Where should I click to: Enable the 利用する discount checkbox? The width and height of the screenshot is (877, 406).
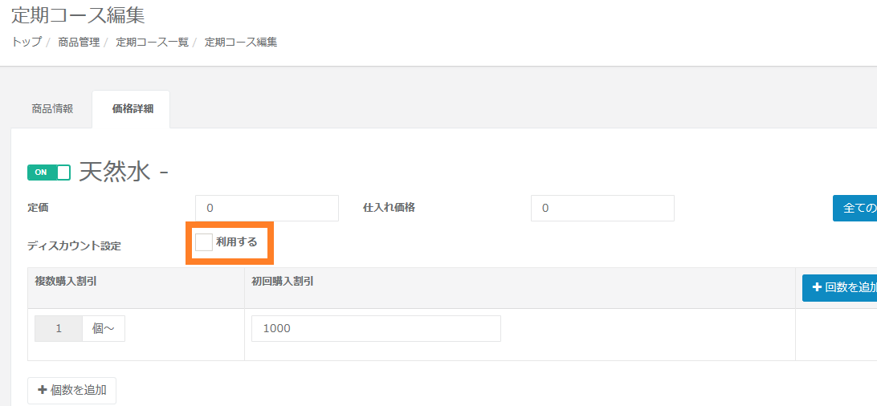point(204,242)
